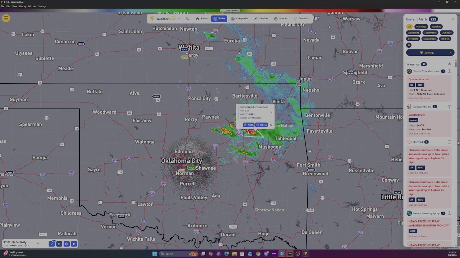Switch to the Outlooks tab

[301, 19]
